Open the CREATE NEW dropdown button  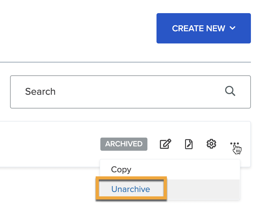(x=204, y=28)
